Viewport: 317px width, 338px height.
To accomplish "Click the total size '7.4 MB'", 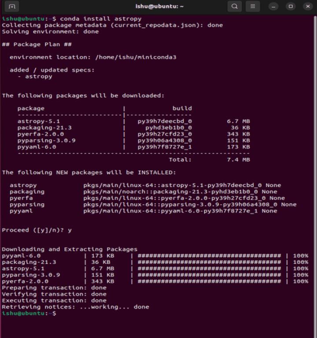I will point(238,160).
